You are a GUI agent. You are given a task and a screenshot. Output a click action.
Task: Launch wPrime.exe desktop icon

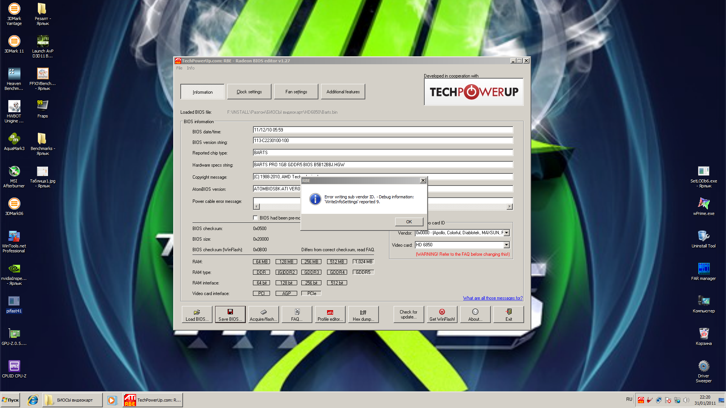click(704, 207)
